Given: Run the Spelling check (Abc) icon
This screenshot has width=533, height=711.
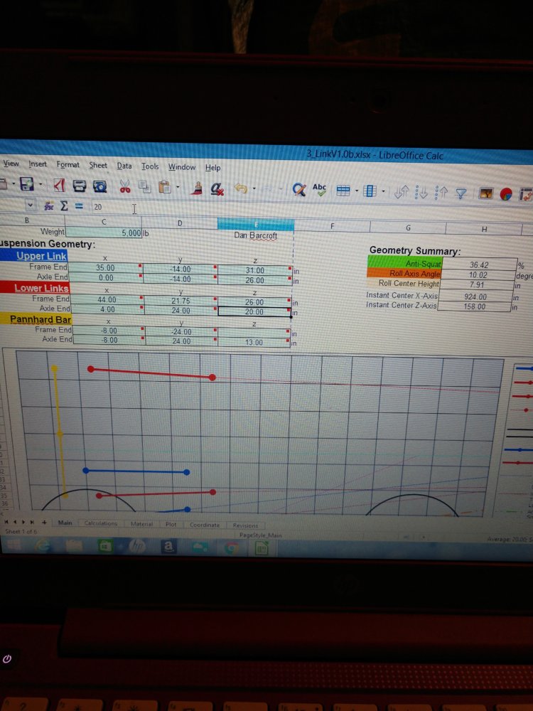Looking at the screenshot, I should [320, 189].
